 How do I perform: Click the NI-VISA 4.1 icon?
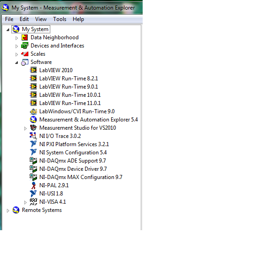point(33,202)
